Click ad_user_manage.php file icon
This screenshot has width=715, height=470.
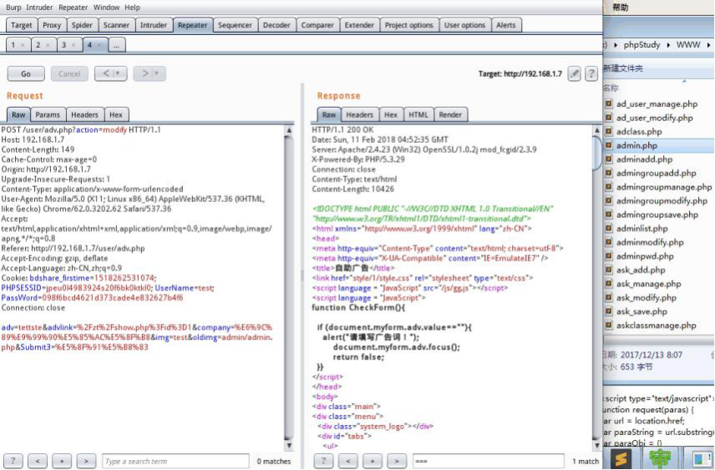pos(608,104)
